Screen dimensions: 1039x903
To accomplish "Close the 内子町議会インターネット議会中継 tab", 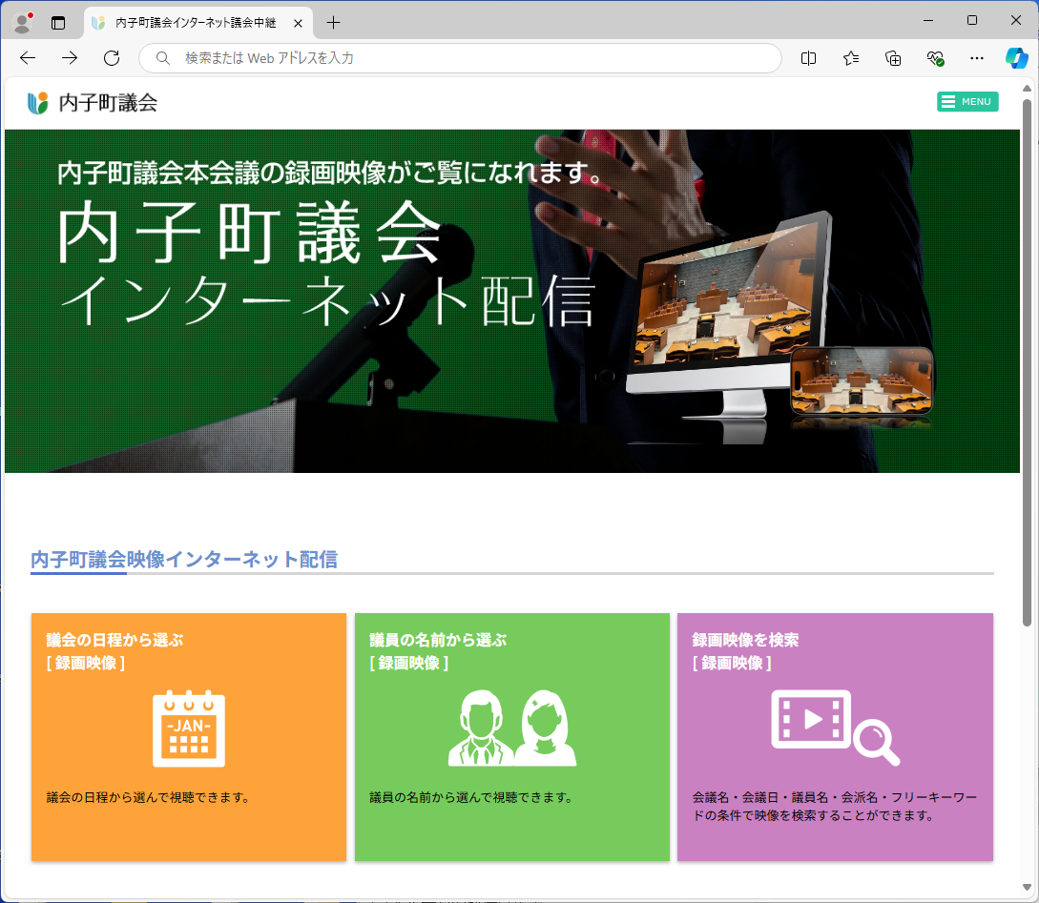I will 299,23.
